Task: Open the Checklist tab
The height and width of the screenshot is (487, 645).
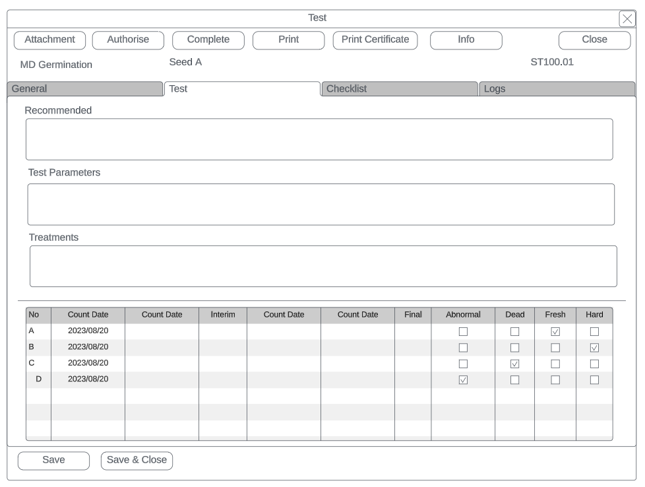Action: [399, 89]
